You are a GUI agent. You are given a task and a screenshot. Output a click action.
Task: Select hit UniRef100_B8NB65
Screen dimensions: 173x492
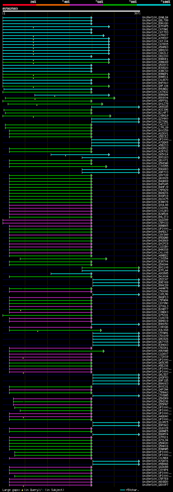[155, 226]
